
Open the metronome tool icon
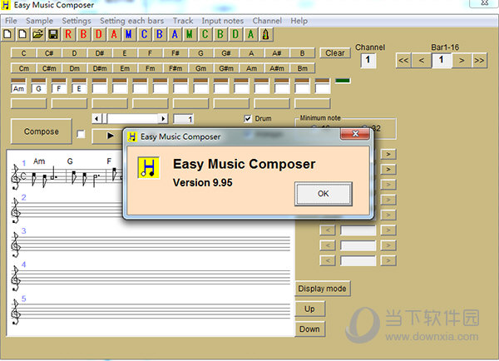(266, 34)
